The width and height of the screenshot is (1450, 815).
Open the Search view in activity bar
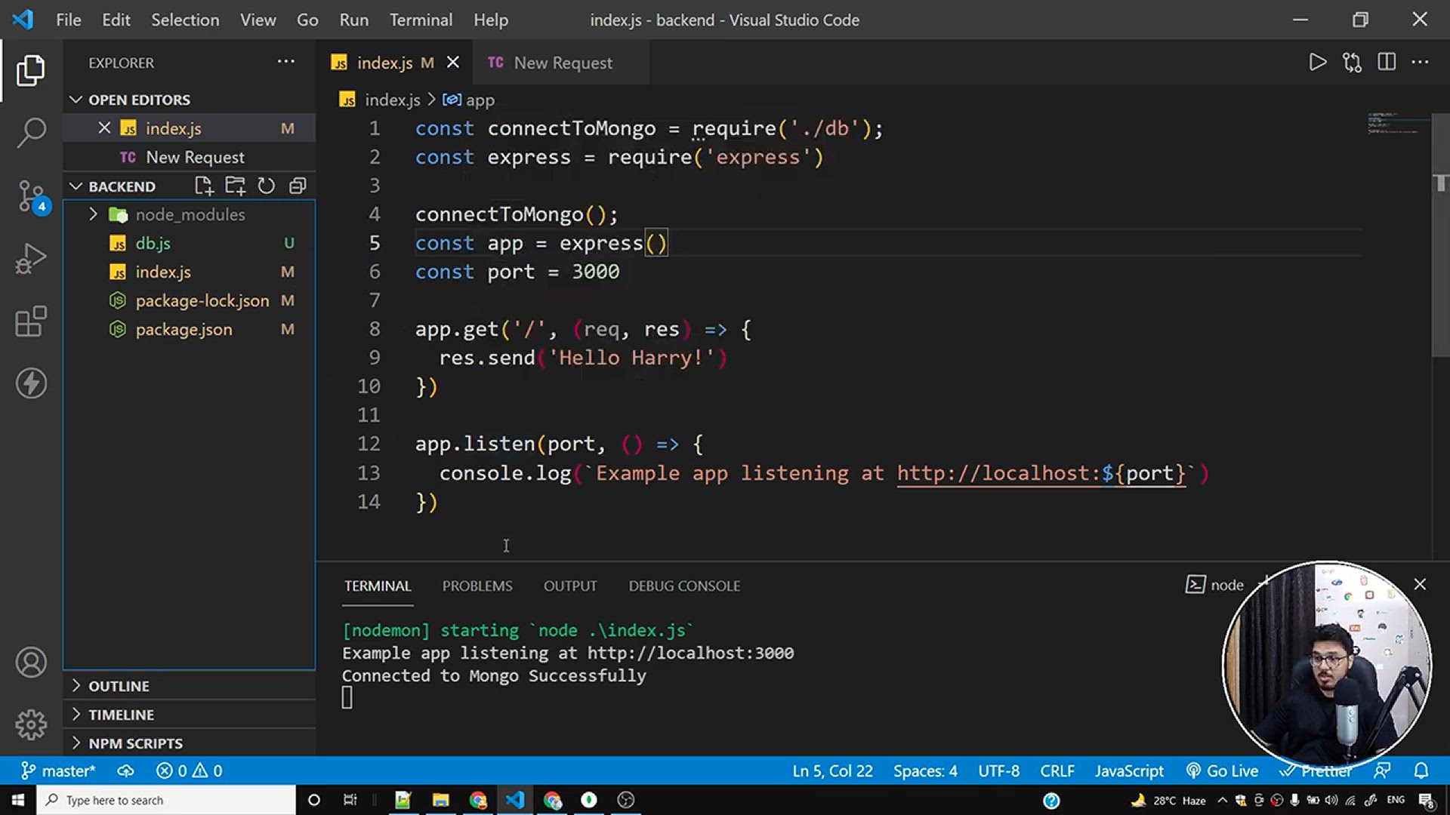tap(31, 133)
